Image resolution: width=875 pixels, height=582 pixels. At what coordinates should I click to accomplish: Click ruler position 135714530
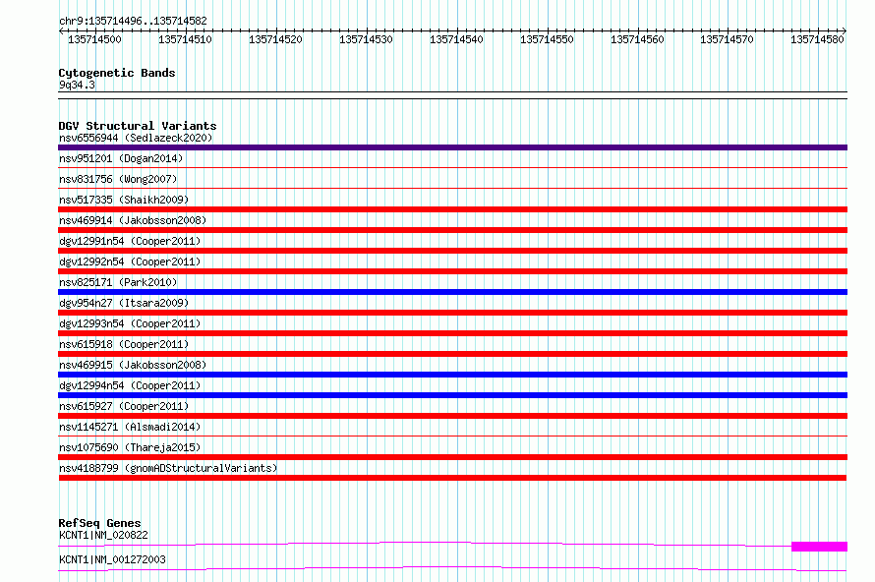(366, 39)
